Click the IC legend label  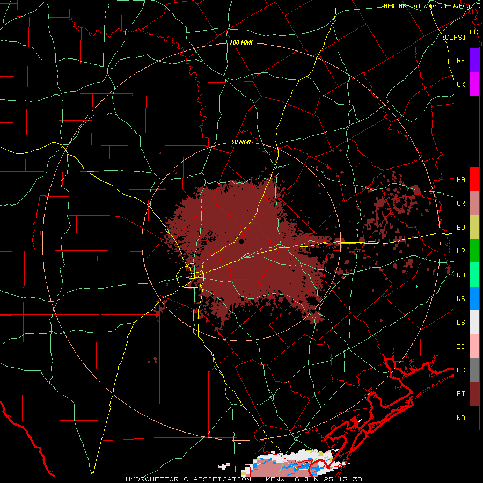[x=460, y=346]
